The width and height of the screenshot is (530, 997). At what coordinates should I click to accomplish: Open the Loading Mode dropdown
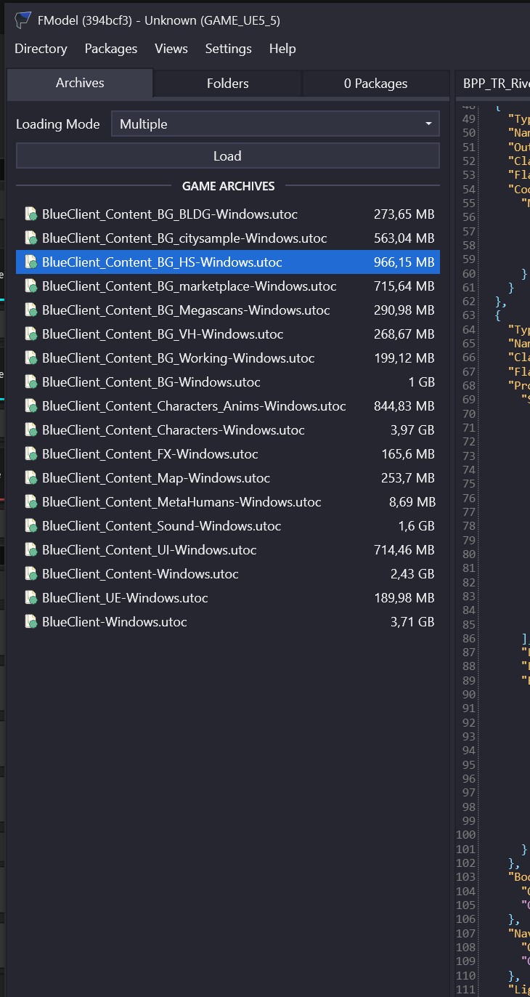tap(275, 124)
